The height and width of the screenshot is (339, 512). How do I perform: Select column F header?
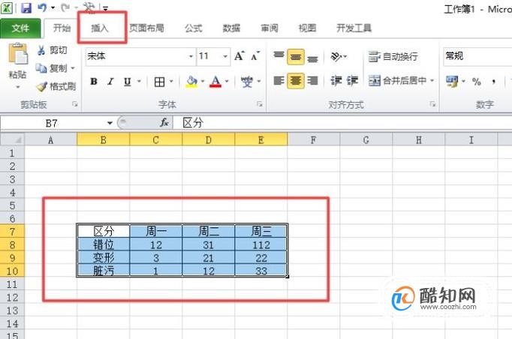314,140
